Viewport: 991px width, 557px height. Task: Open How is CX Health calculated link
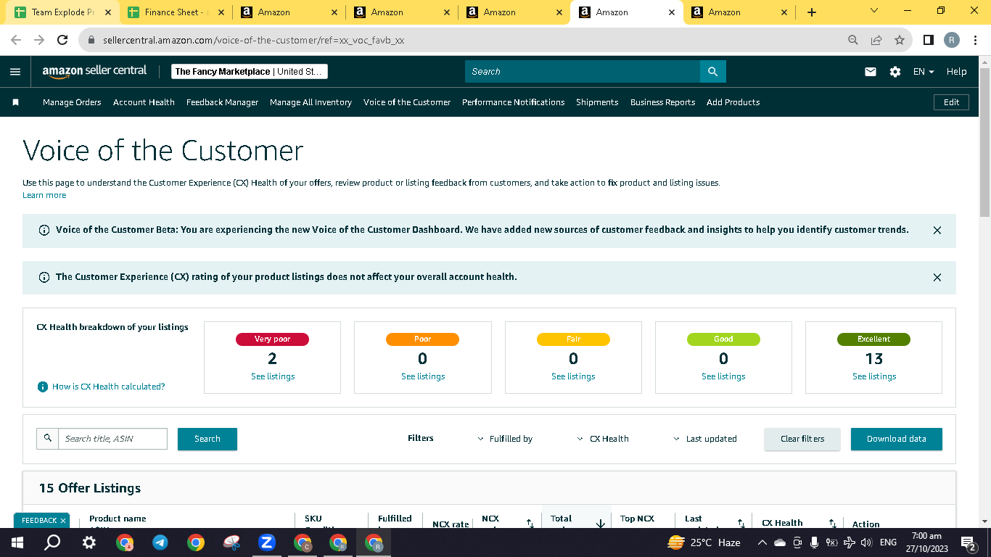click(109, 387)
